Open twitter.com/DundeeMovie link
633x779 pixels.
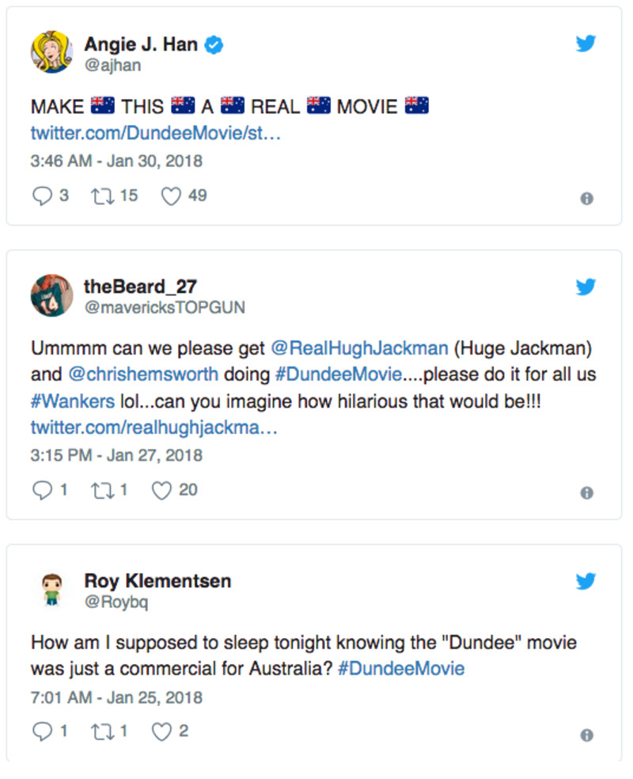pos(156,132)
